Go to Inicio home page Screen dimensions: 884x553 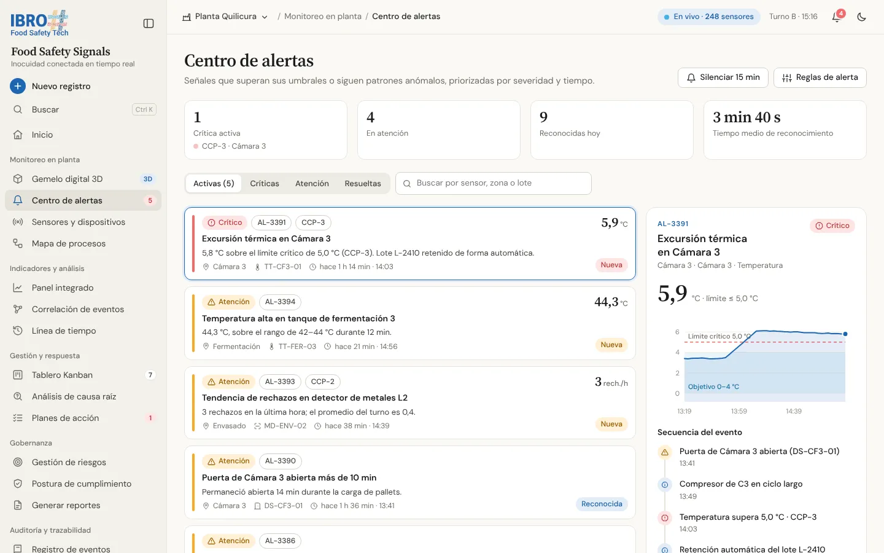83,135
